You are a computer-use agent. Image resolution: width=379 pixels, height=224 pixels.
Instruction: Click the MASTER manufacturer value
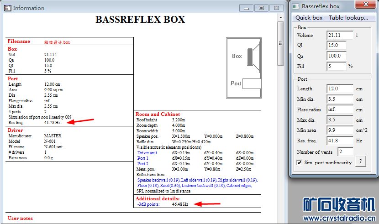point(53,135)
